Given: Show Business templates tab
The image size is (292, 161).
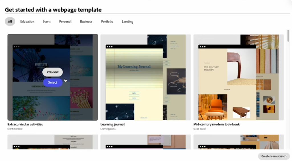Looking at the screenshot, I should click(x=86, y=22).
